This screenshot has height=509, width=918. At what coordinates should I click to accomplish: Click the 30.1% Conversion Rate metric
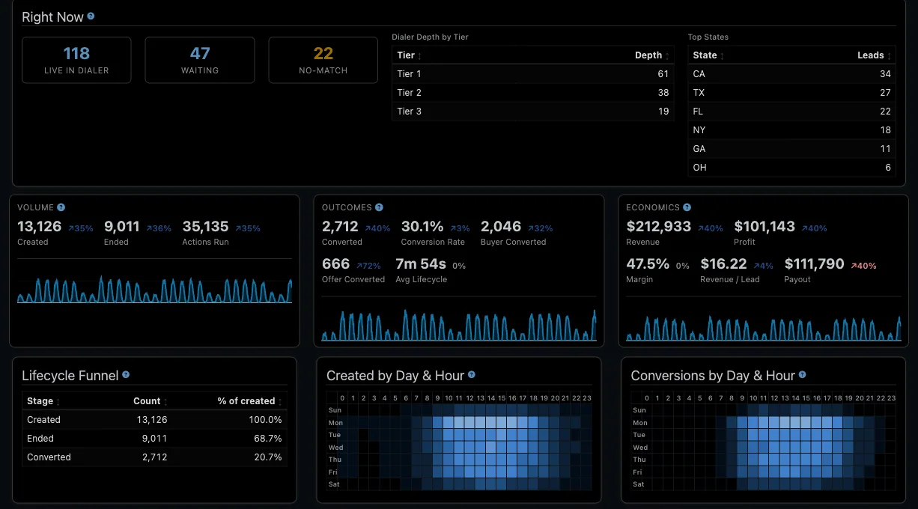[x=436, y=233]
